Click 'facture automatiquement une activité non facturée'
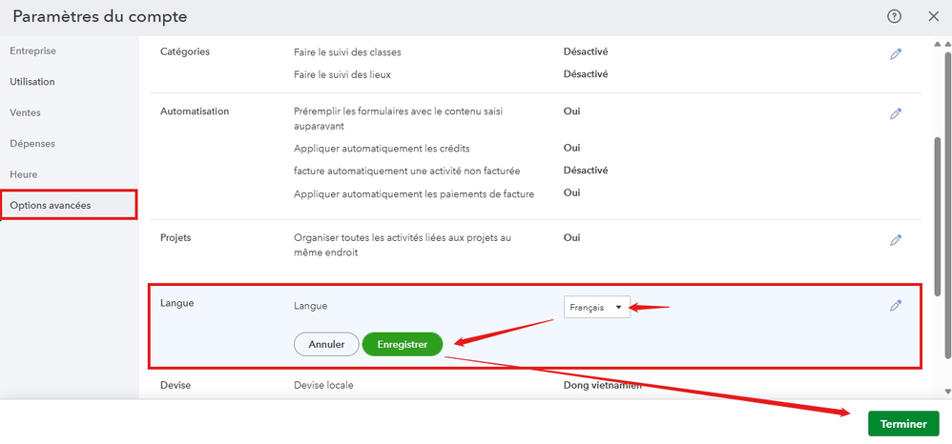952x444 pixels. click(x=406, y=172)
